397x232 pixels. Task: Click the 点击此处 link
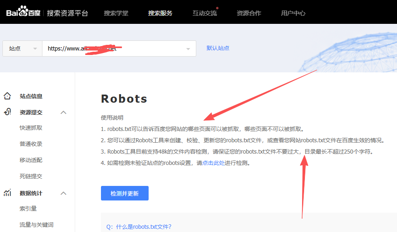213,163
